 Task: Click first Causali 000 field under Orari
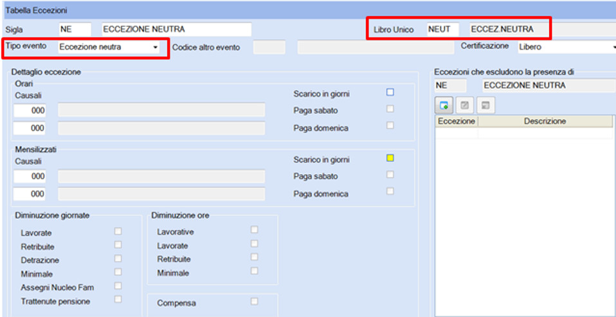click(x=30, y=111)
